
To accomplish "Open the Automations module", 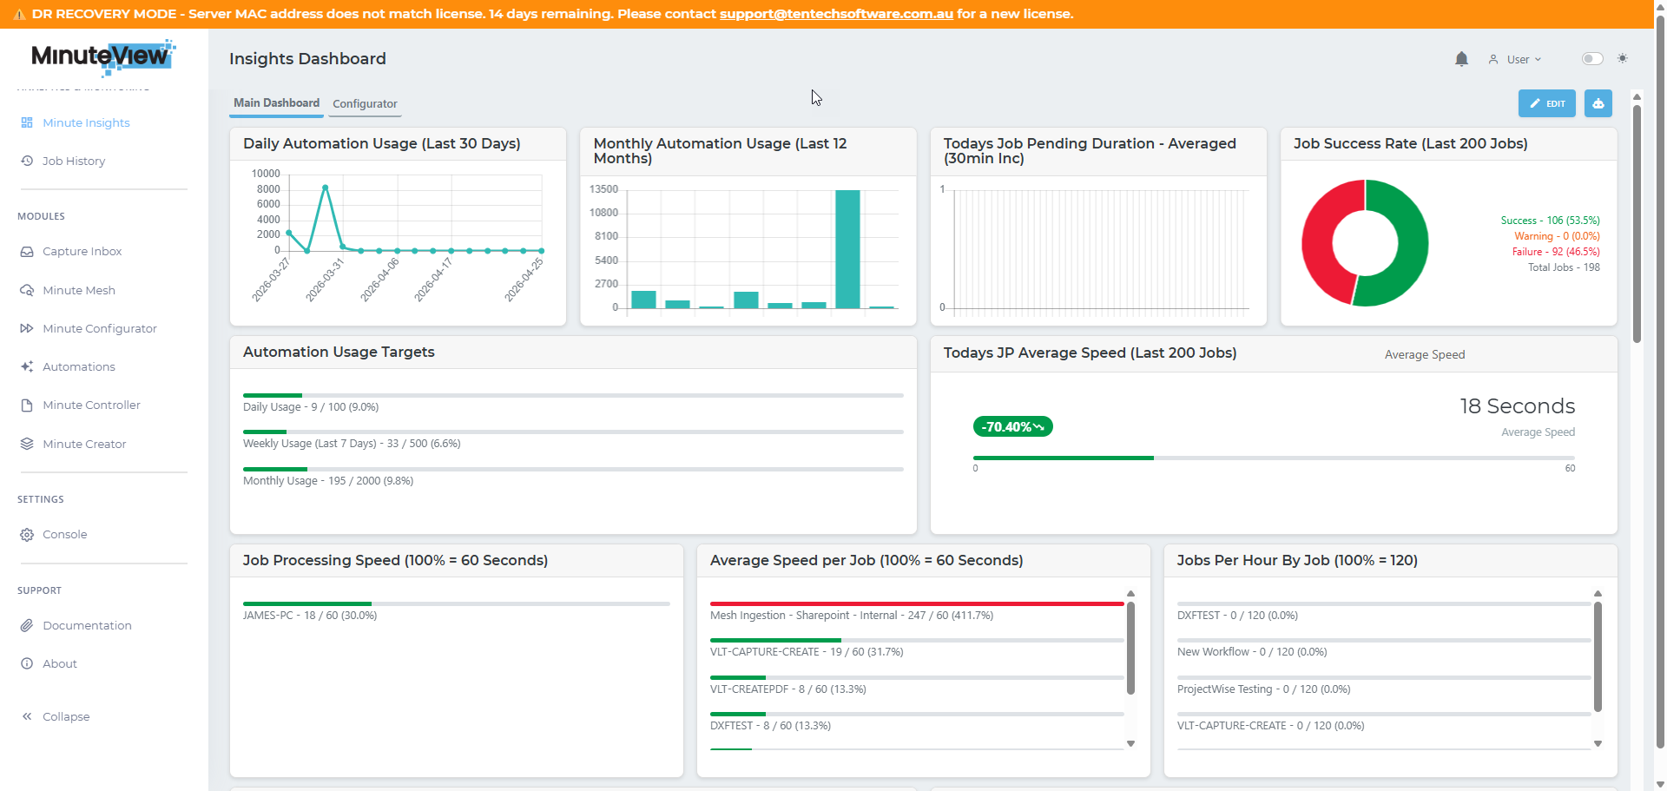I will (x=78, y=366).
